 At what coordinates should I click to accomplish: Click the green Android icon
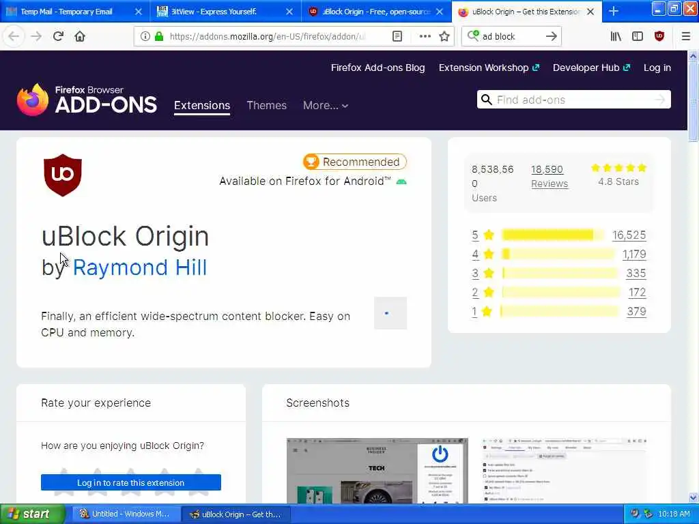click(401, 181)
